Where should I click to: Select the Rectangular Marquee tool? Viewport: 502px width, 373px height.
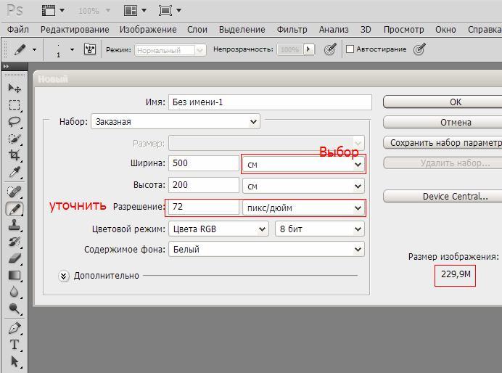click(x=15, y=105)
